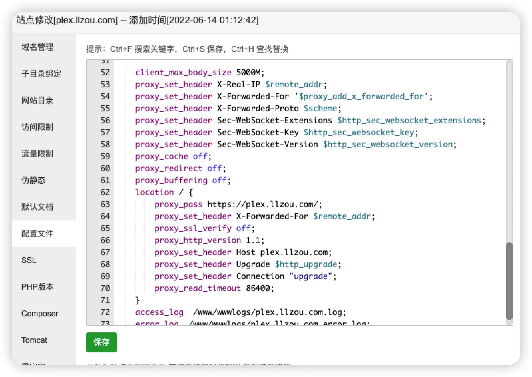Click the proxy_http_version 1.1 line

pos(209,240)
